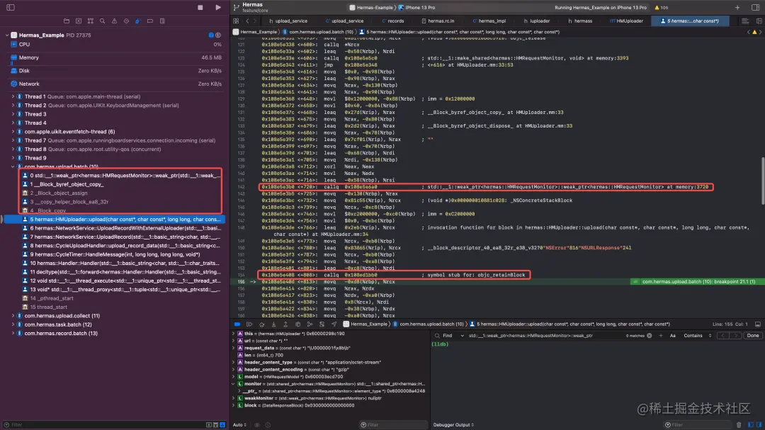Add a new editor tab with plus
Image resolution: width=765 pixels, height=430 pixels.
point(737,7)
